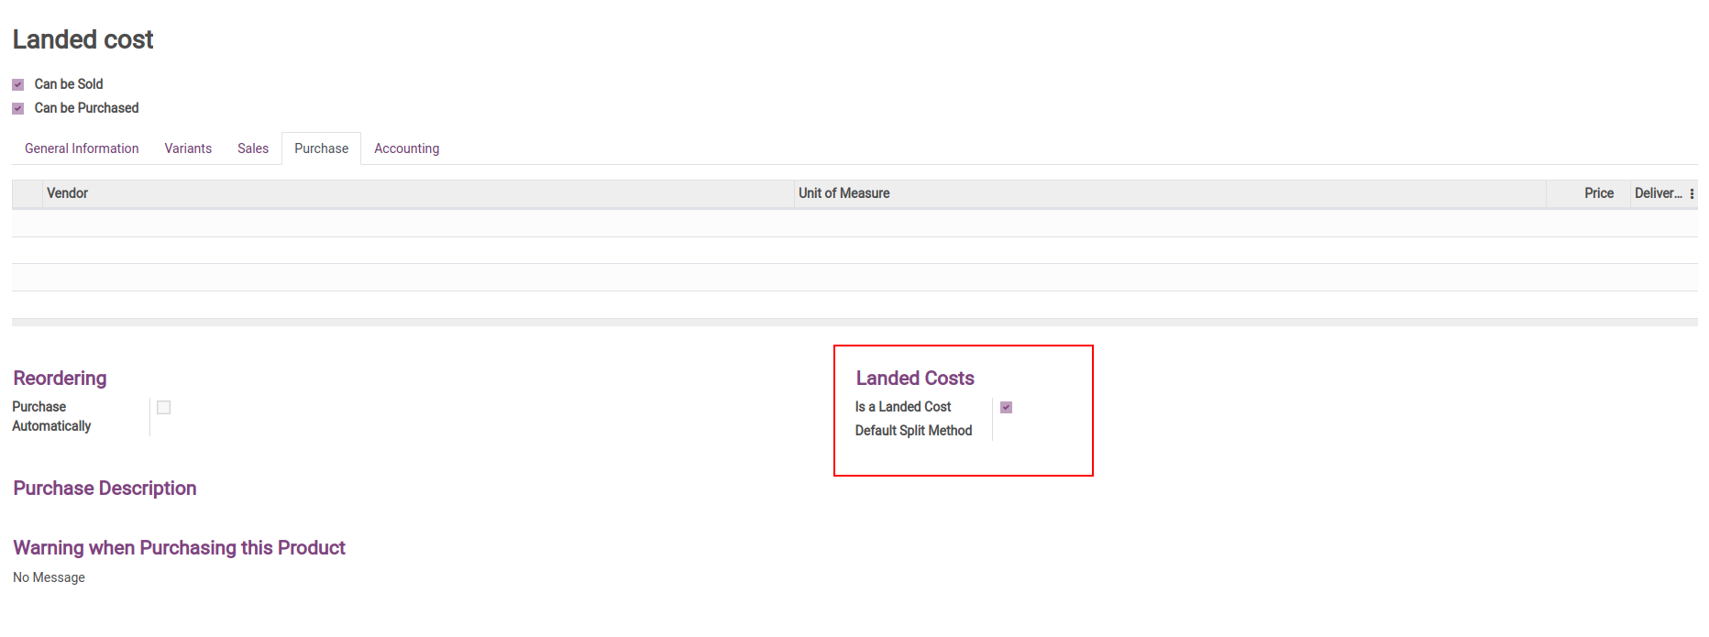
Task: Click the Is a Landed Cost label
Action: tap(903, 407)
